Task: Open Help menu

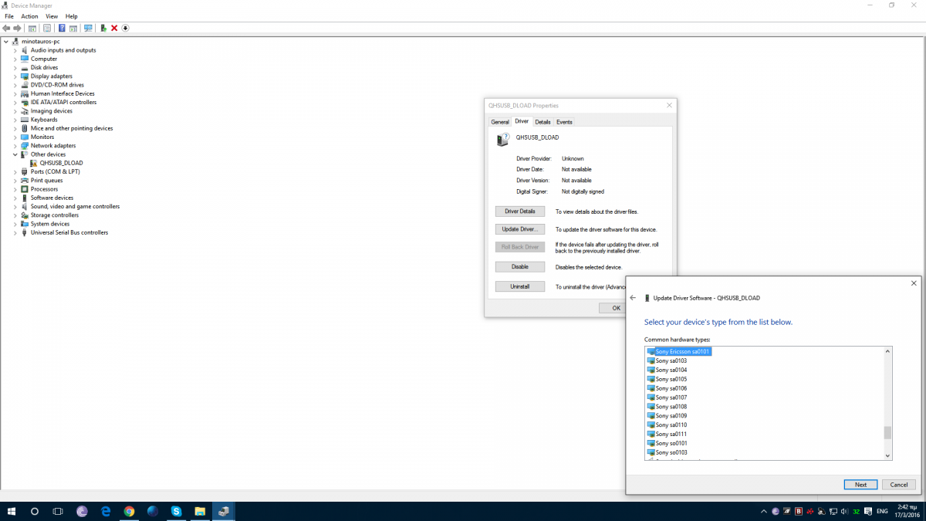Action: pos(71,16)
